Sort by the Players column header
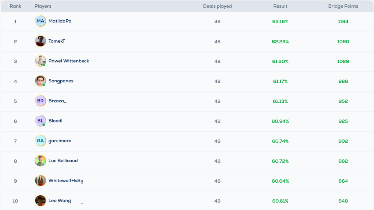The width and height of the screenshot is (374, 210). click(x=43, y=6)
